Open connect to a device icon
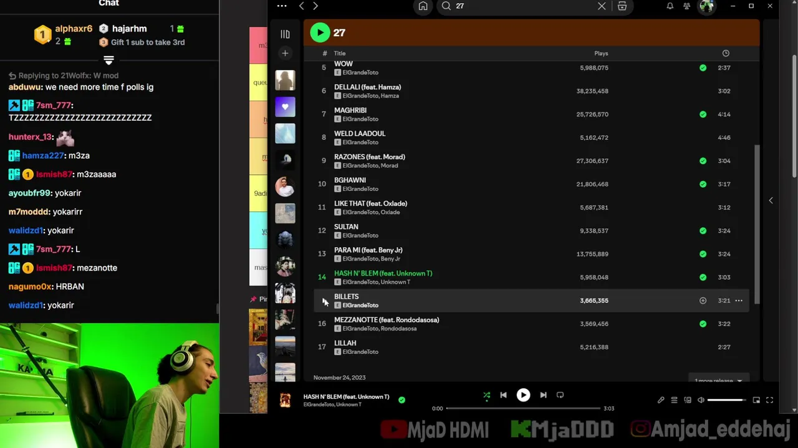The width and height of the screenshot is (798, 448). point(688,400)
